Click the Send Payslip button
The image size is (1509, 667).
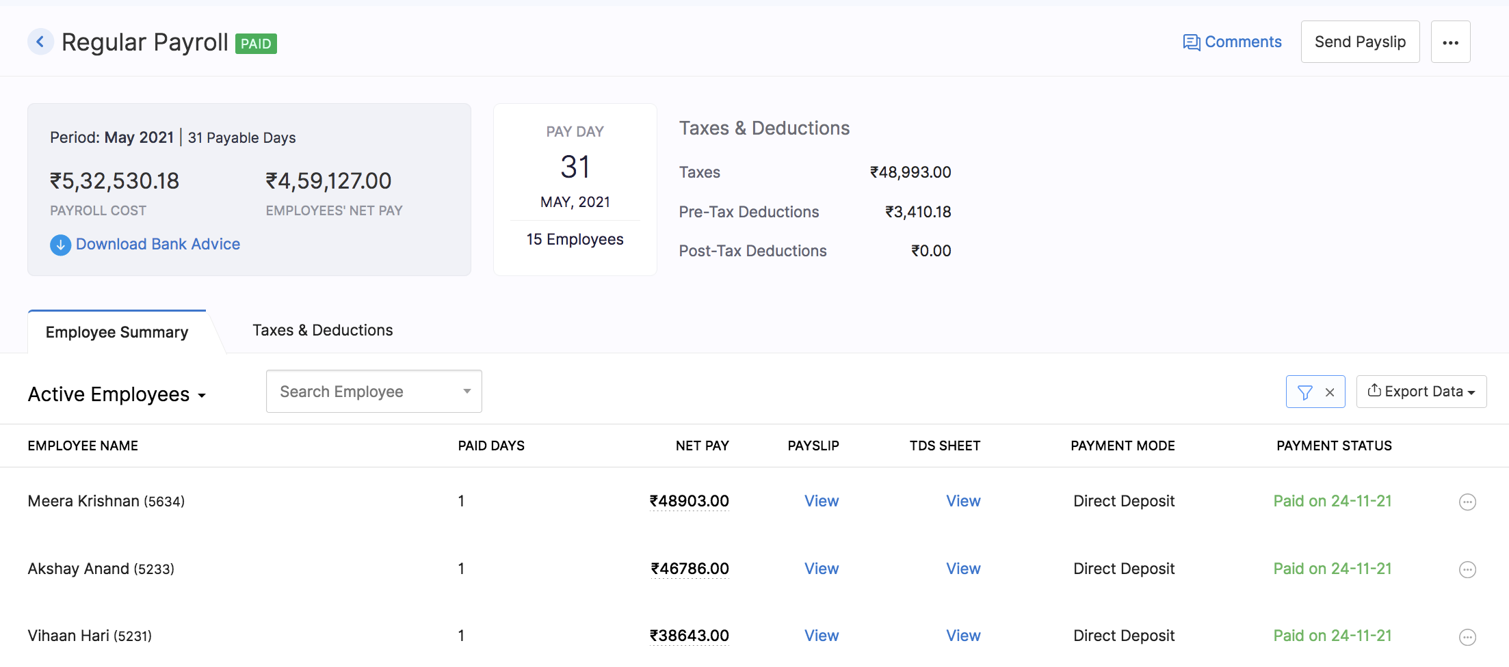[x=1360, y=41]
